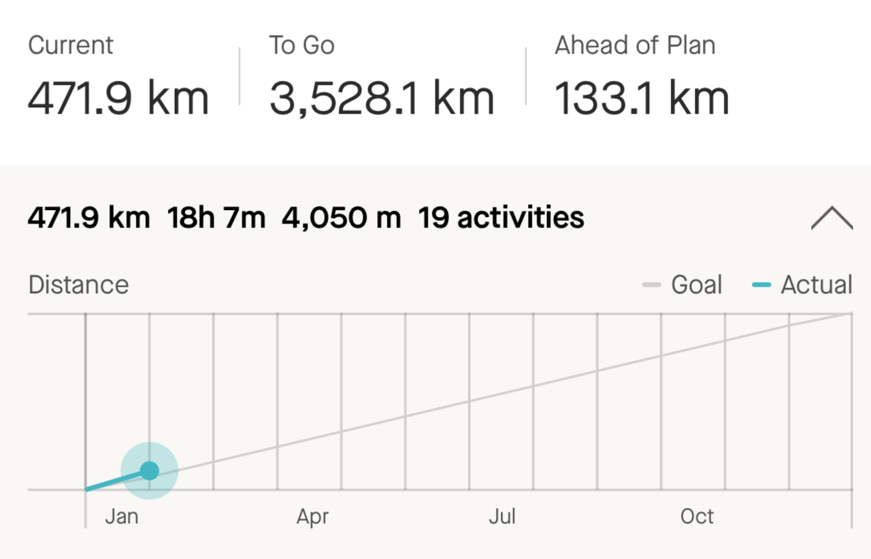Tap the To Go 3,528.1 km value
The image size is (871, 559).
pos(382,97)
